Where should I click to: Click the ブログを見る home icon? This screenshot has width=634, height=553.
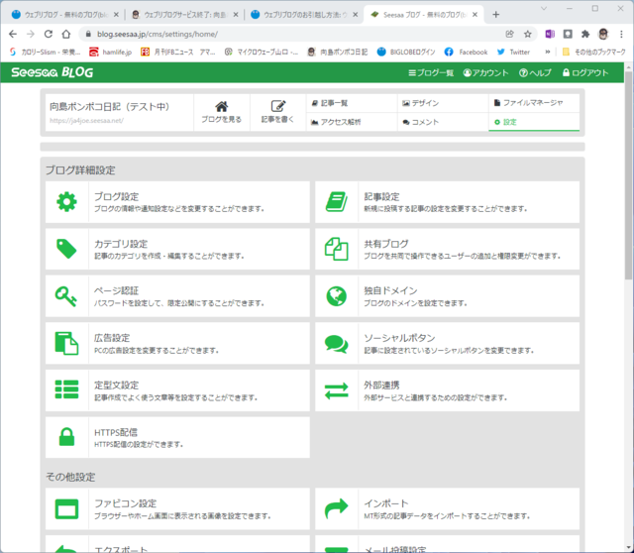coord(221,106)
